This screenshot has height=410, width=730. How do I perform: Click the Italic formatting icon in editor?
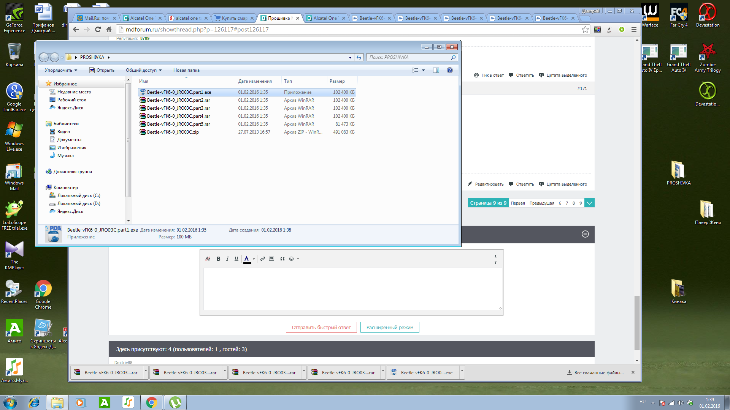[x=227, y=259]
